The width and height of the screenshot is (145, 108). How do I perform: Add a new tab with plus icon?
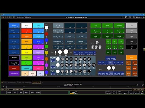42,82
